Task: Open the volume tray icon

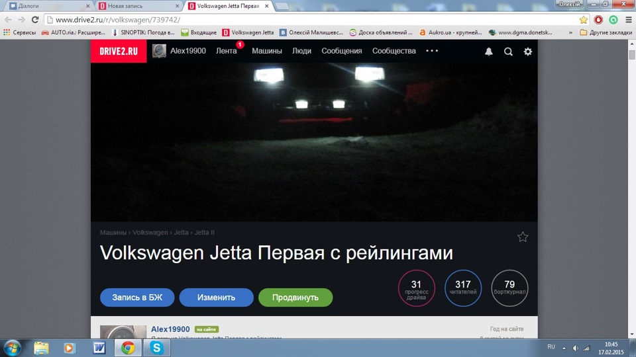Action: coord(575,348)
